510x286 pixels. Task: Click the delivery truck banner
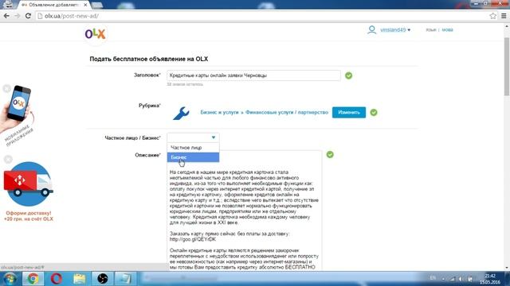click(x=29, y=184)
